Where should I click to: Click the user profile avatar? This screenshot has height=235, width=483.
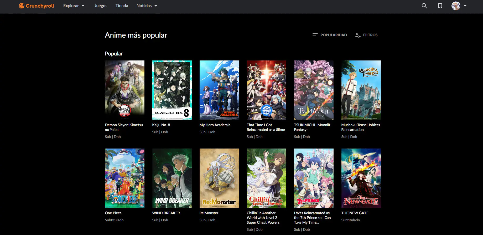[x=456, y=6]
